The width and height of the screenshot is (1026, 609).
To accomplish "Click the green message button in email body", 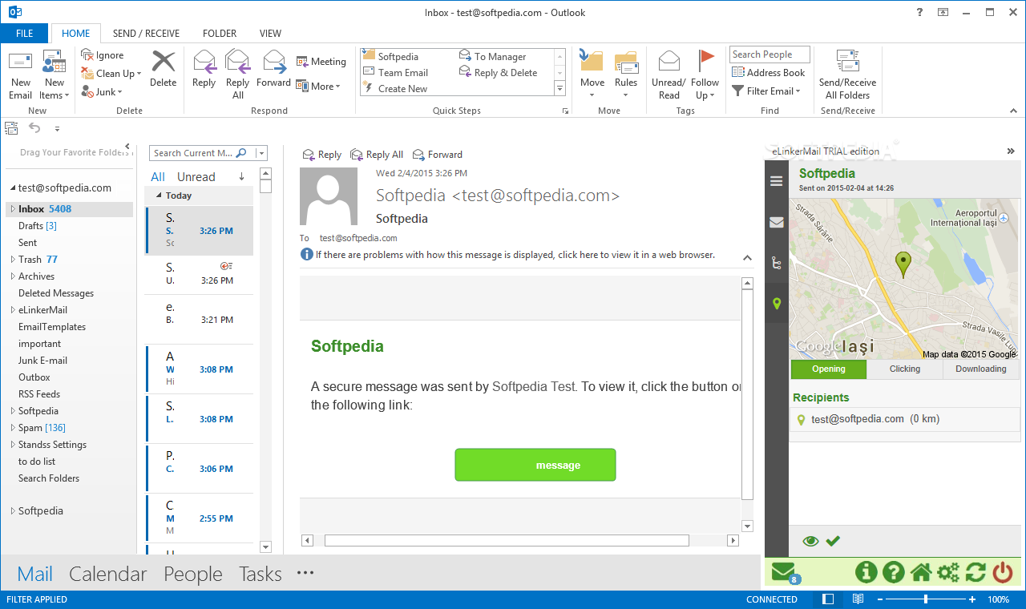I will click(535, 465).
